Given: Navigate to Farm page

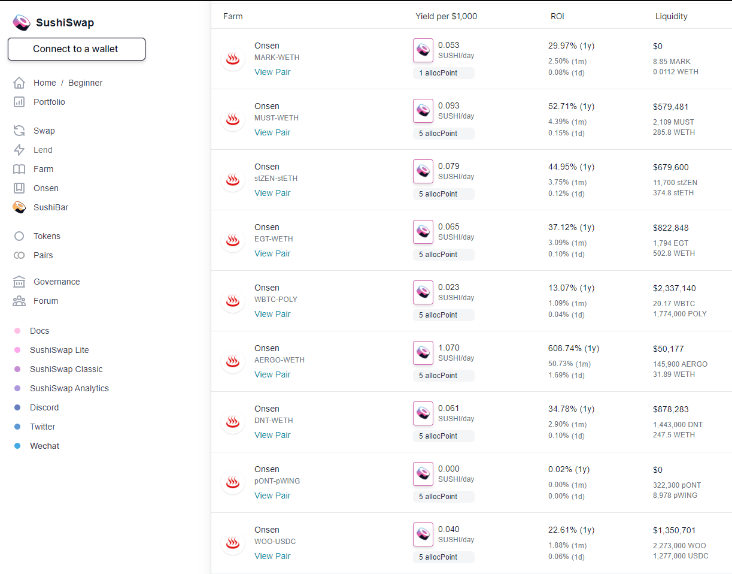Looking at the screenshot, I should [43, 169].
